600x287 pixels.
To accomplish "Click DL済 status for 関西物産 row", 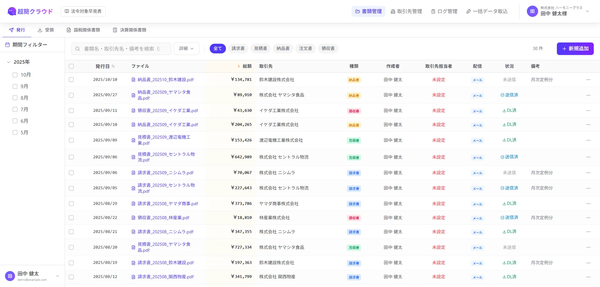I will tap(509, 277).
